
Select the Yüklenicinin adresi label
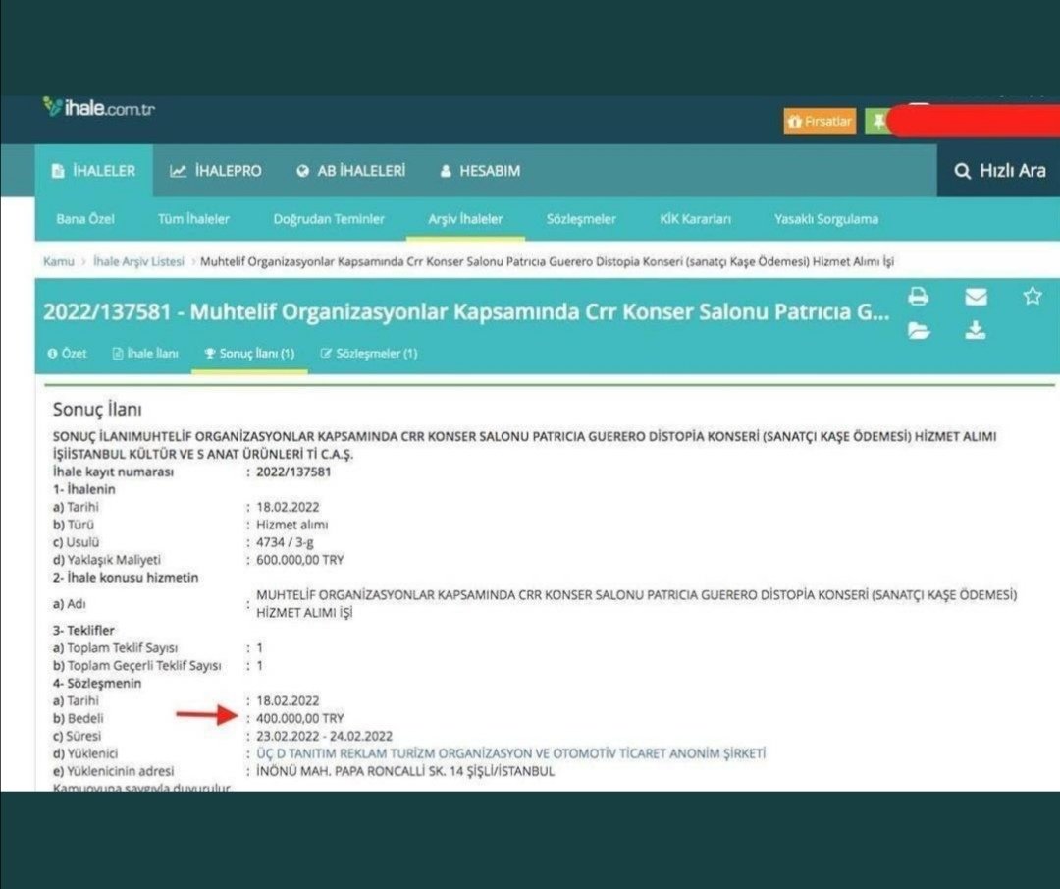[113, 770]
